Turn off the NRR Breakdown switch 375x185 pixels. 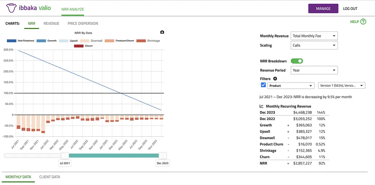(297, 61)
